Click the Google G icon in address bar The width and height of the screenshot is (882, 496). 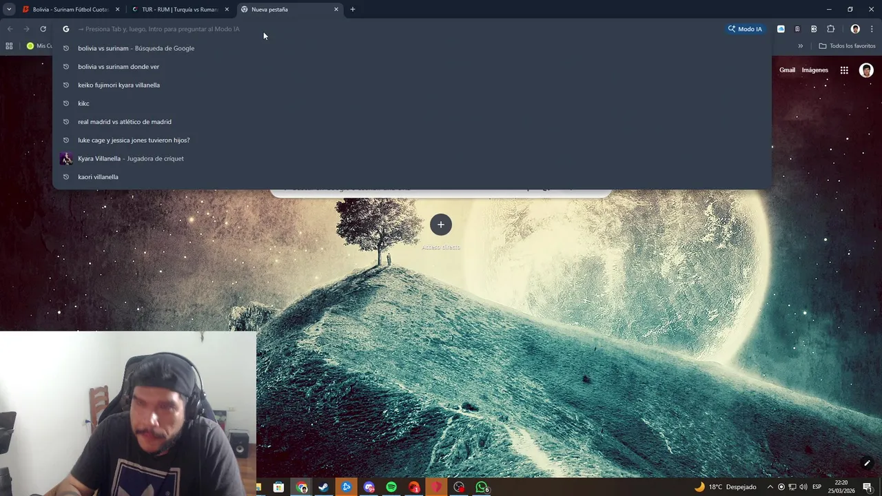point(66,29)
